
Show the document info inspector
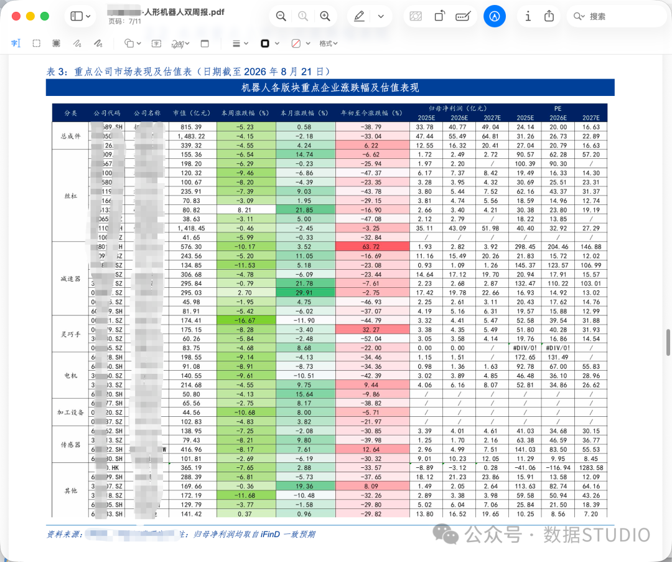[x=528, y=16]
